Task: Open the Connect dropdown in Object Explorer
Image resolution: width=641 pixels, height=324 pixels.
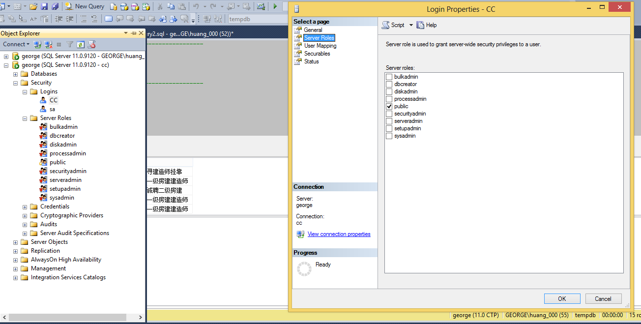Action: coord(16,44)
